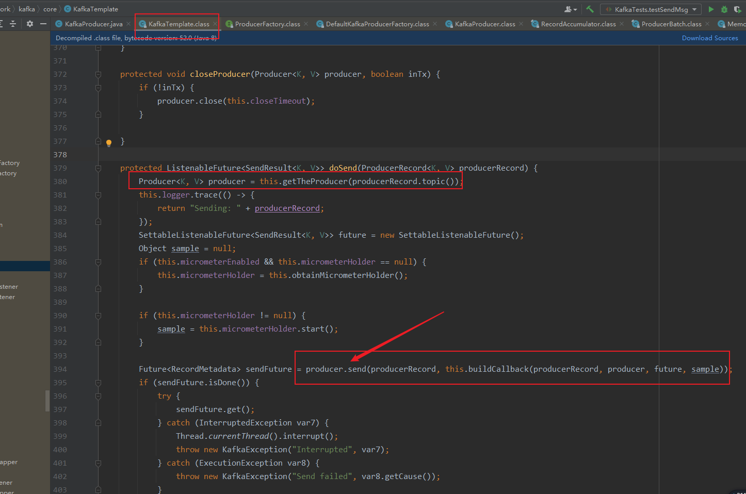
Task: Close the ProducerBatch.class tab
Action: (x=707, y=24)
